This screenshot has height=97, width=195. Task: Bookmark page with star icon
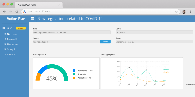[x=176, y=12]
